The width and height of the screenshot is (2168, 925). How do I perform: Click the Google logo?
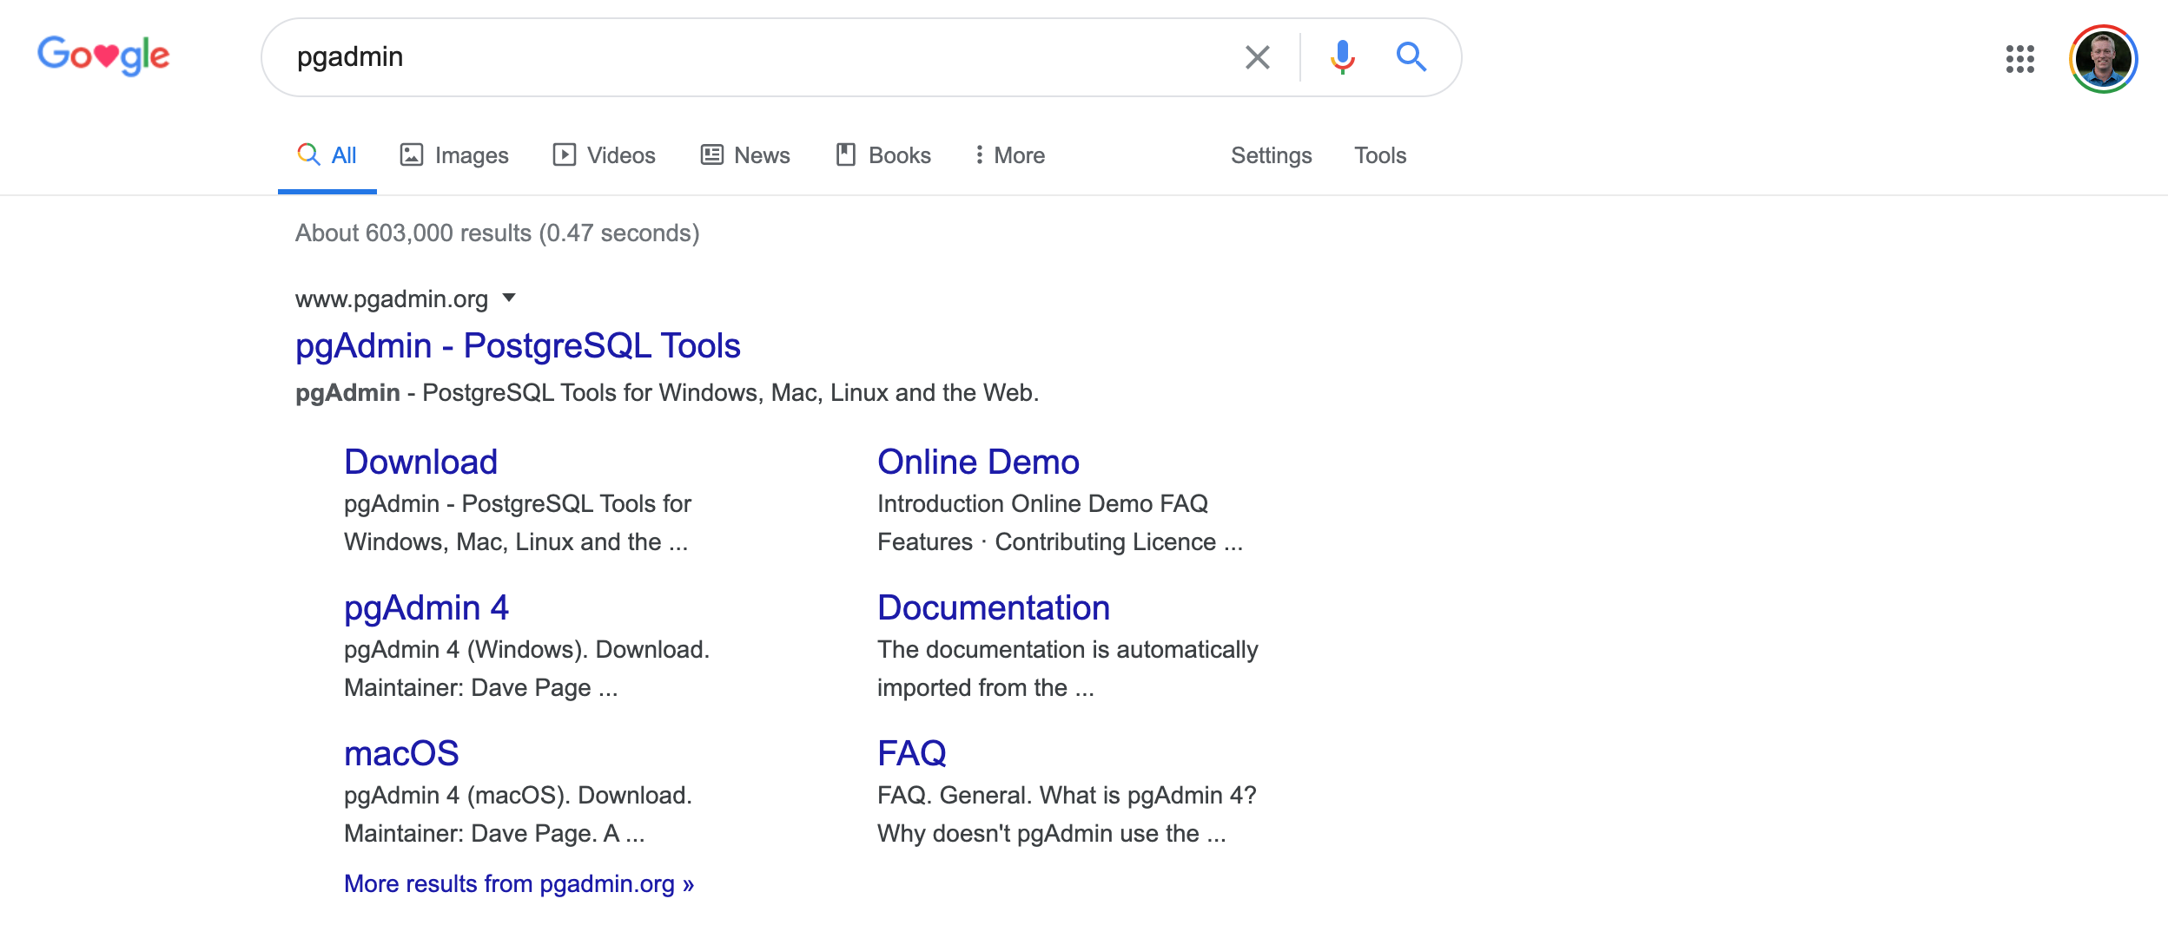click(103, 56)
